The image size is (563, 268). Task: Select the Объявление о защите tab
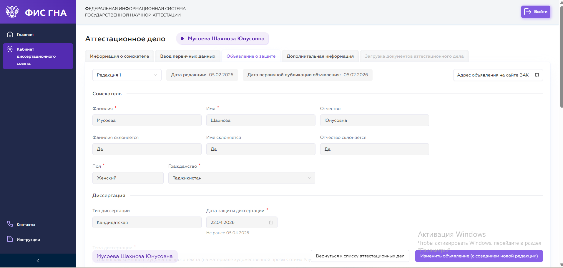251,56
